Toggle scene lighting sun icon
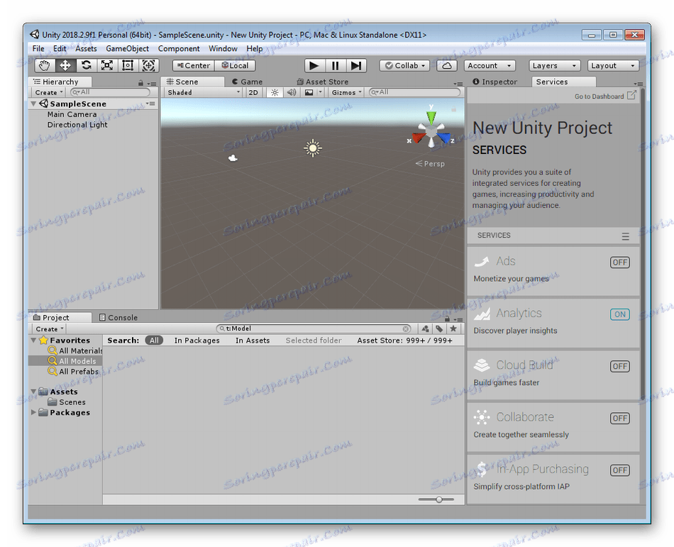This screenshot has height=547, width=674. (x=275, y=92)
